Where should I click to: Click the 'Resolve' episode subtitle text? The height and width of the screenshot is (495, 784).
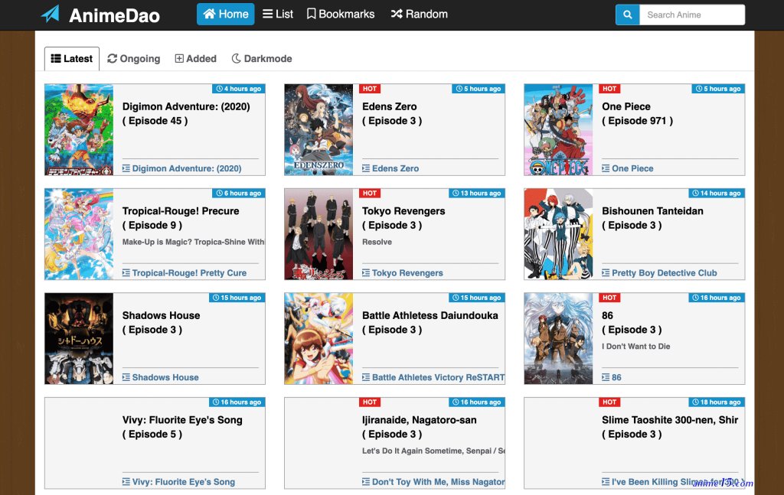tap(377, 242)
